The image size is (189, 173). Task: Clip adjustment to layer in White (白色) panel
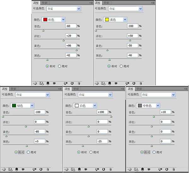pyautogui.click(x=79, y=170)
